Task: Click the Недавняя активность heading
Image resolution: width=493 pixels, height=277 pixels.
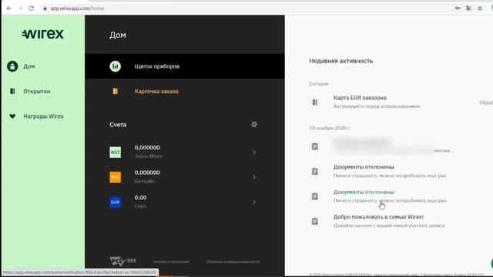Action: 340,61
